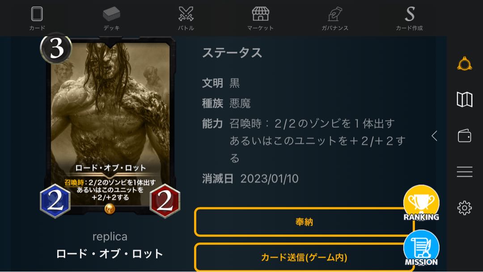Image resolution: width=483 pixels, height=272 pixels.
Task: Click the blue attack value hexagon
Action: [x=55, y=201]
